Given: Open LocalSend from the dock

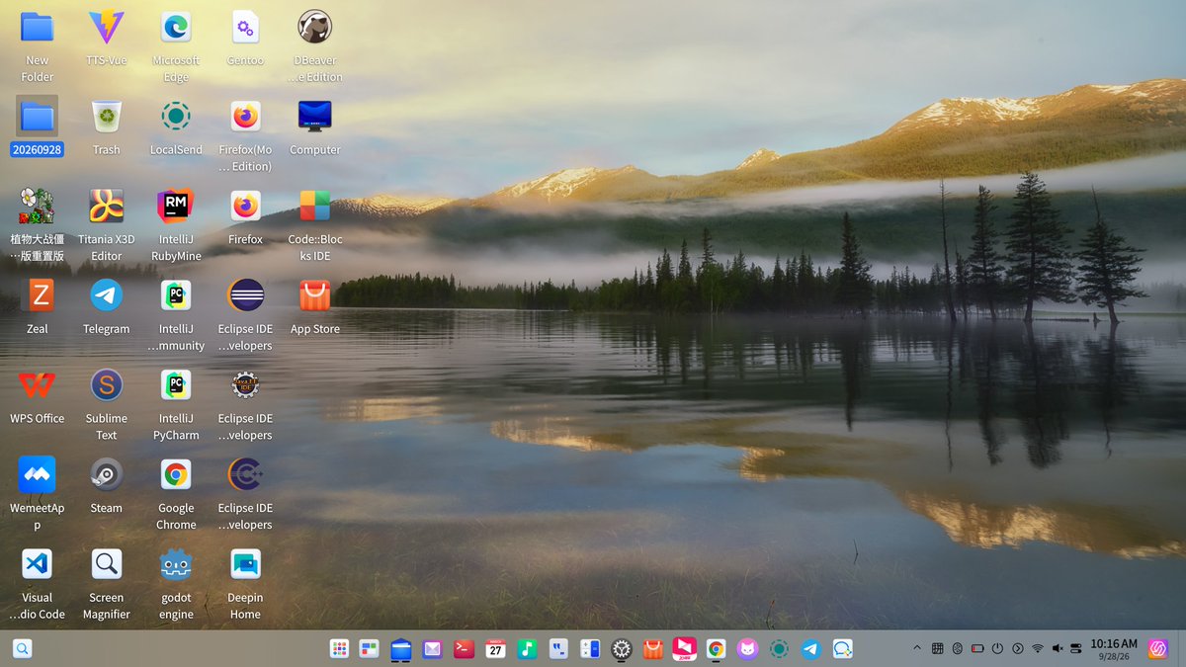Looking at the screenshot, I should [779, 648].
